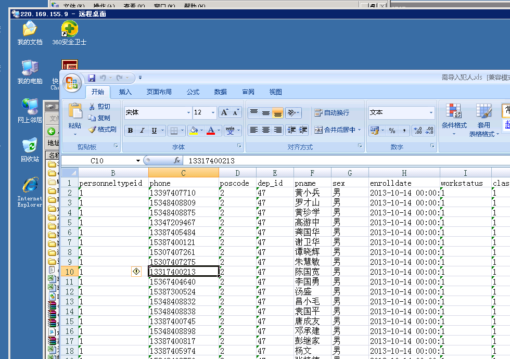
Task: Open the Excel Office button menu
Action: point(72,83)
